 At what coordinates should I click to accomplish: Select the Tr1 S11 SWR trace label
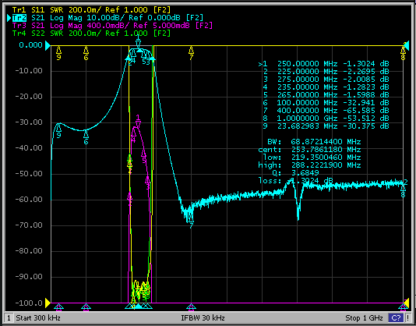[x=91, y=10]
